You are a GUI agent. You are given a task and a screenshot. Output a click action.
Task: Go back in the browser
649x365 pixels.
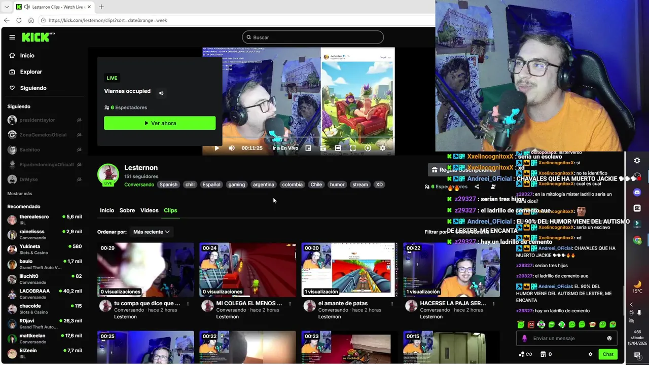tap(7, 20)
